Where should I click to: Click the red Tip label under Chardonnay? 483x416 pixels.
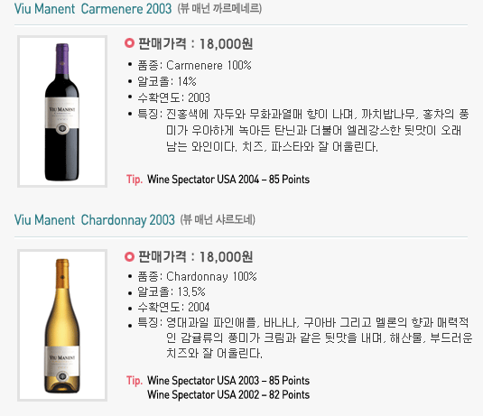pos(135,380)
